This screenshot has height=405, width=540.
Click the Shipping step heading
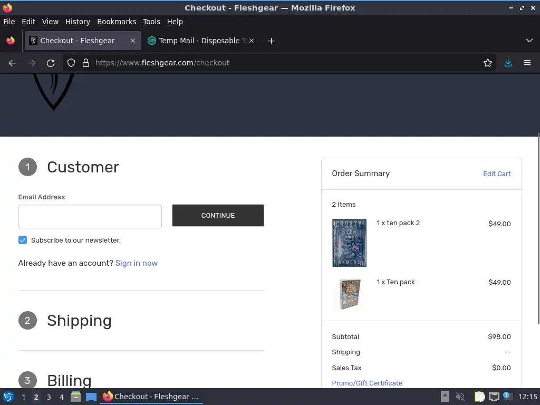click(79, 321)
